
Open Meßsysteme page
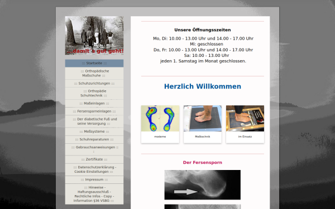click(x=94, y=132)
